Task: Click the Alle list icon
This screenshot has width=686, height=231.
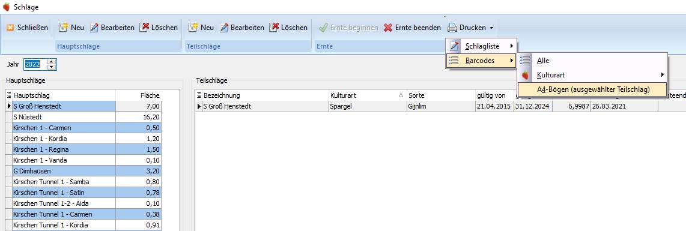Action: (x=525, y=61)
